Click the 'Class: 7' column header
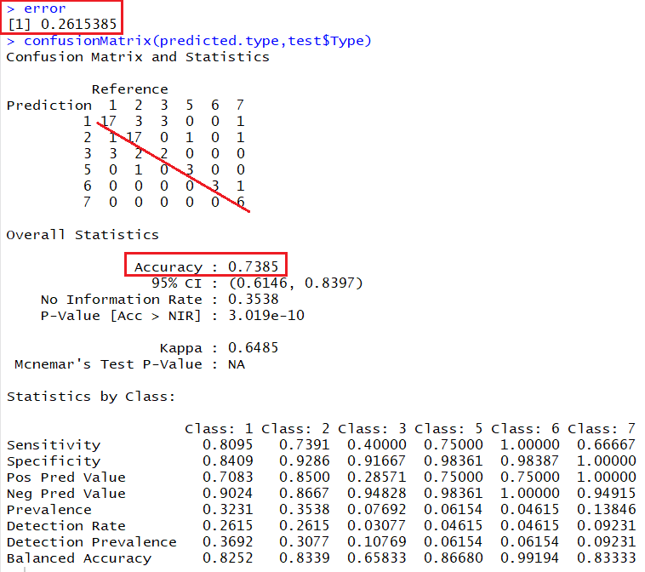 tap(602, 429)
